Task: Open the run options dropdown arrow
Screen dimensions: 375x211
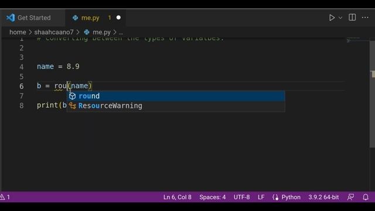Action: pos(340,18)
